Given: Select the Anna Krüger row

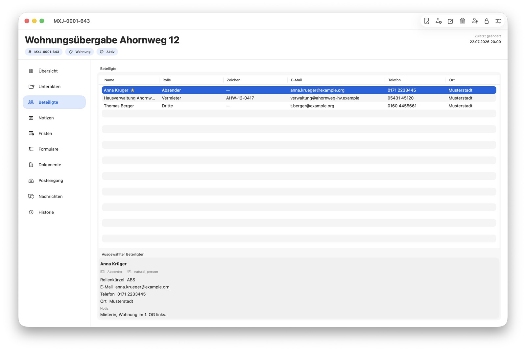Looking at the screenshot, I should tap(299, 90).
